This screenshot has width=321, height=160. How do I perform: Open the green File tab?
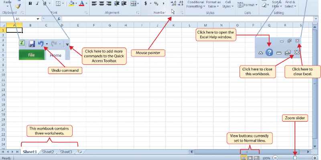click(32, 55)
